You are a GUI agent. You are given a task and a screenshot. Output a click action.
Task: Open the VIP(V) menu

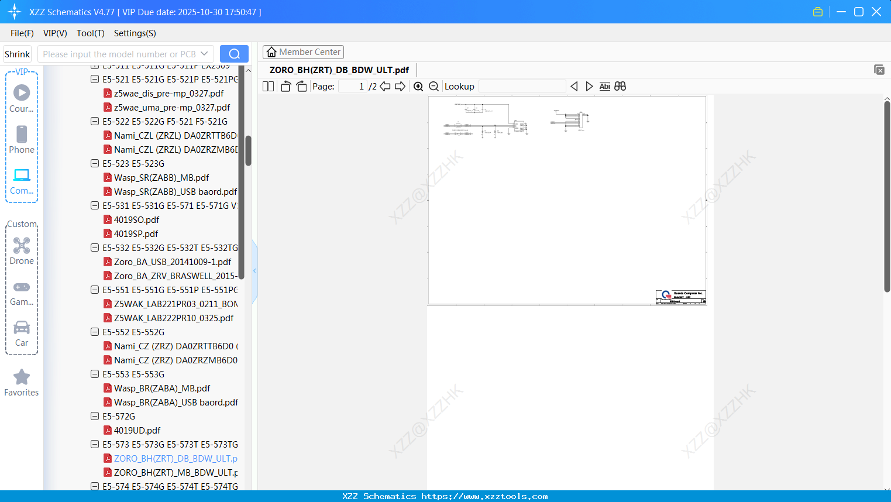click(55, 33)
